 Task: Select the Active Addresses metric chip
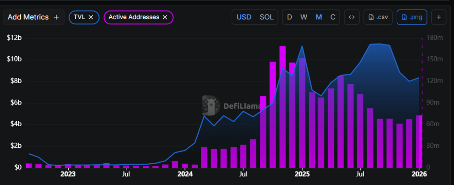[133, 17]
